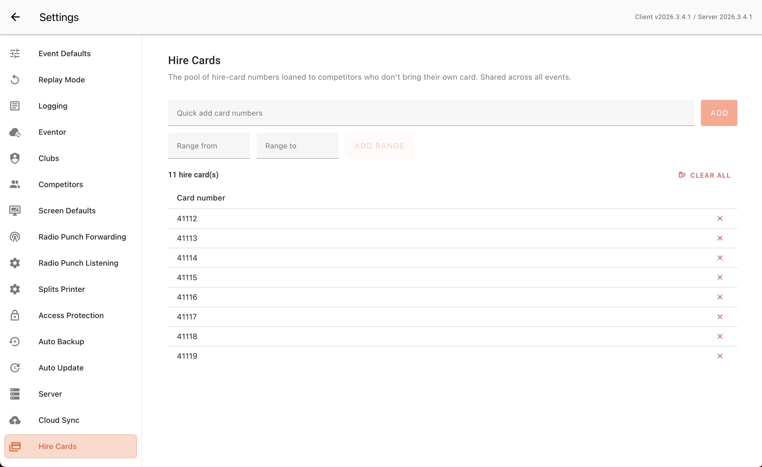This screenshot has width=762, height=467.
Task: Click CLEAR ALL hire cards
Action: (x=704, y=175)
